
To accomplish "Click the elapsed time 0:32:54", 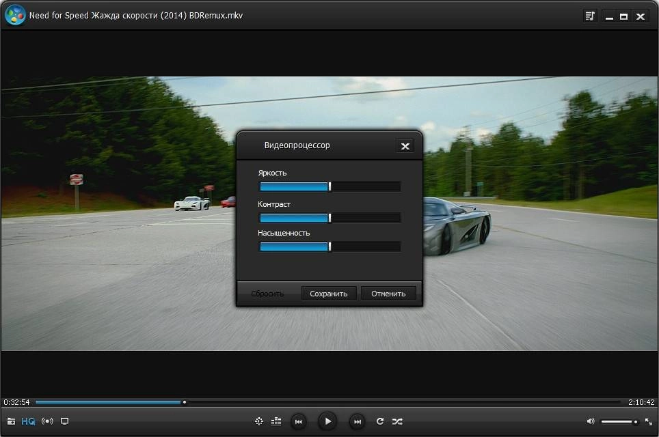I will 17,402.
